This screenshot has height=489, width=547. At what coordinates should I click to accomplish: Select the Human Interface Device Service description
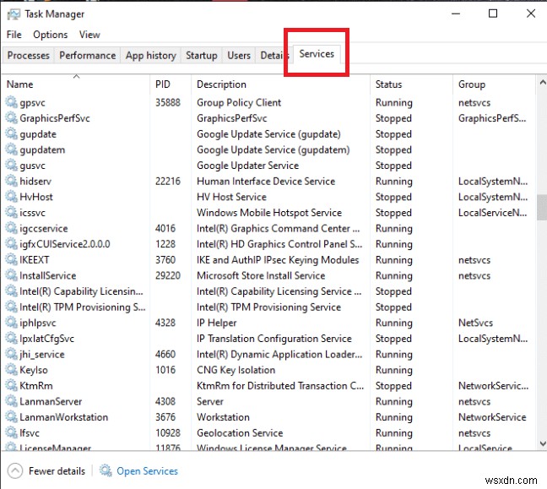click(x=266, y=181)
